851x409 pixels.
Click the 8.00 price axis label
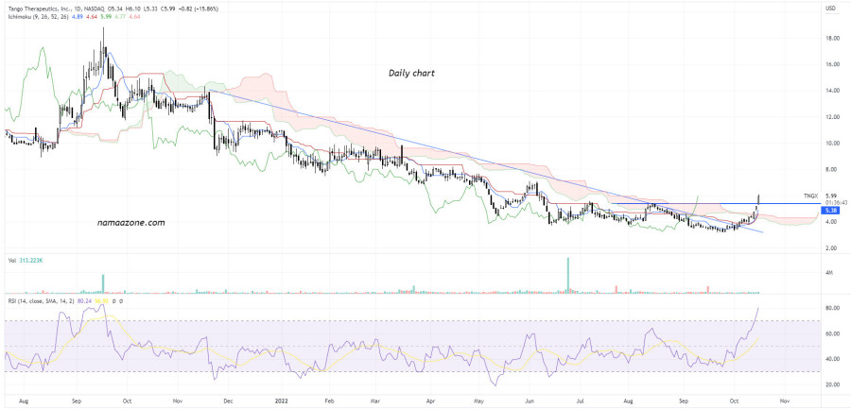tap(833, 170)
